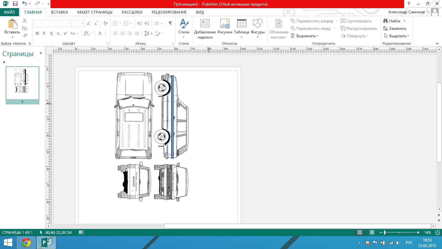
Task: Decrease paragraph indent
Action: point(140,24)
